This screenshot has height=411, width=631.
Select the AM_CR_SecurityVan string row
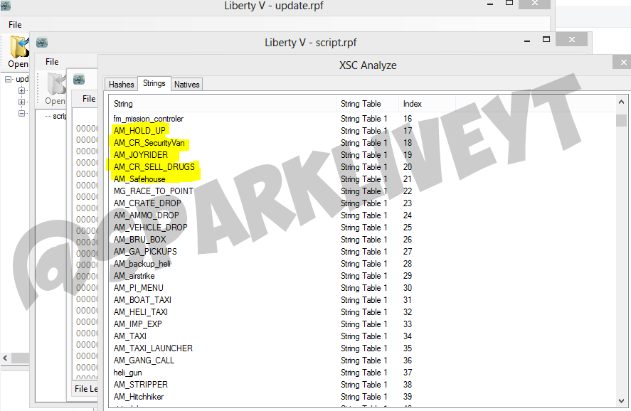pyautogui.click(x=362, y=143)
